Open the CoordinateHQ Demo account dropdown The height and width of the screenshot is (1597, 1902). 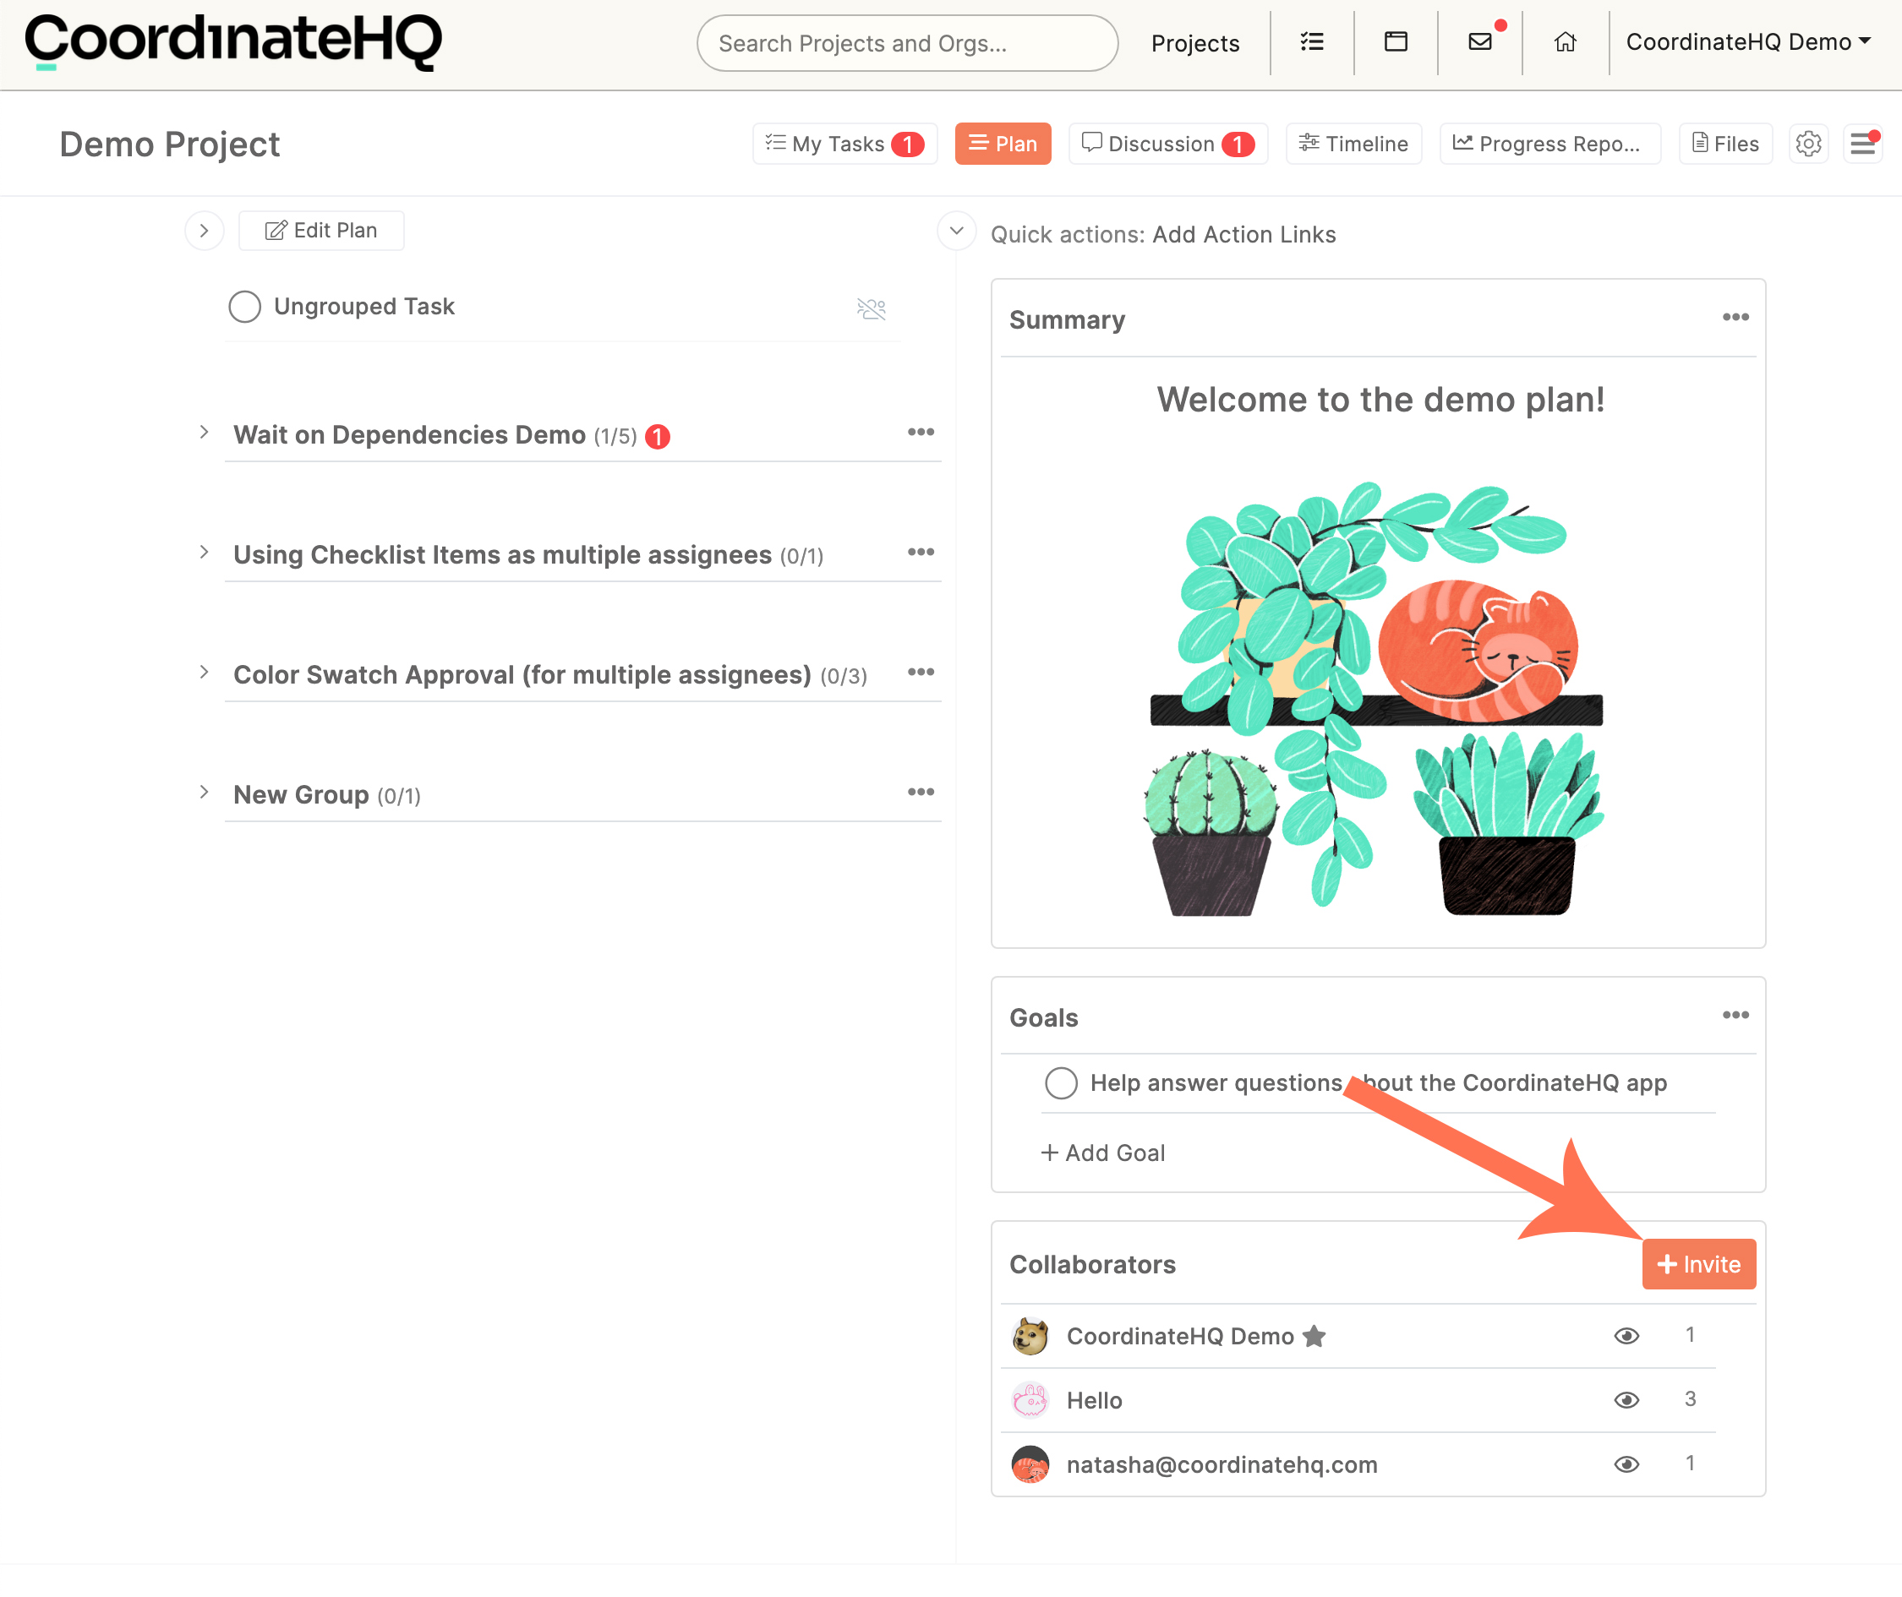pos(1748,41)
